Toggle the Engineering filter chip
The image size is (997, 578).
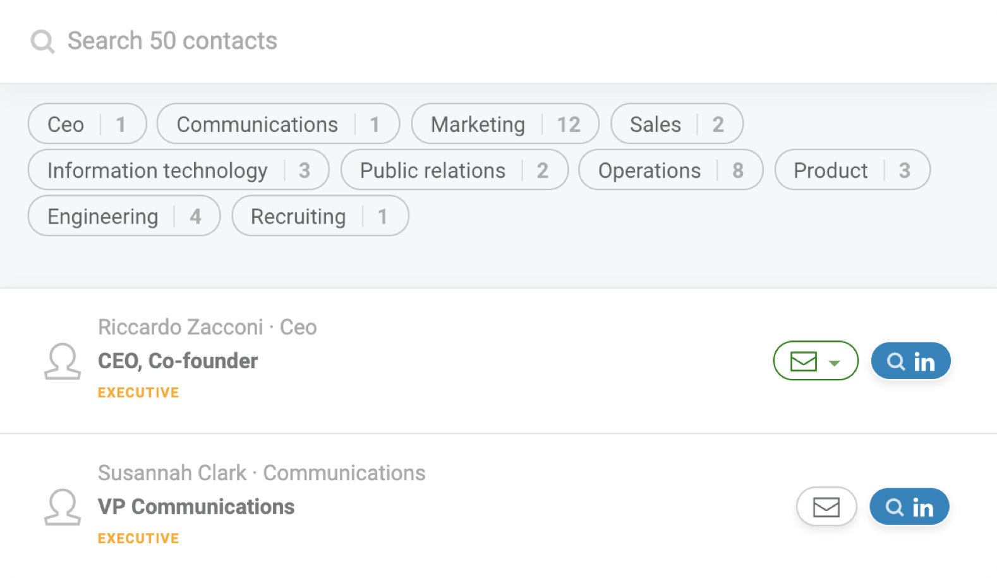124,217
